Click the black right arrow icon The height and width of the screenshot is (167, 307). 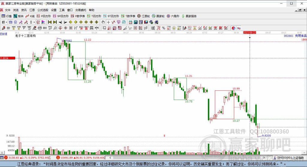pyautogui.click(x=65, y=22)
